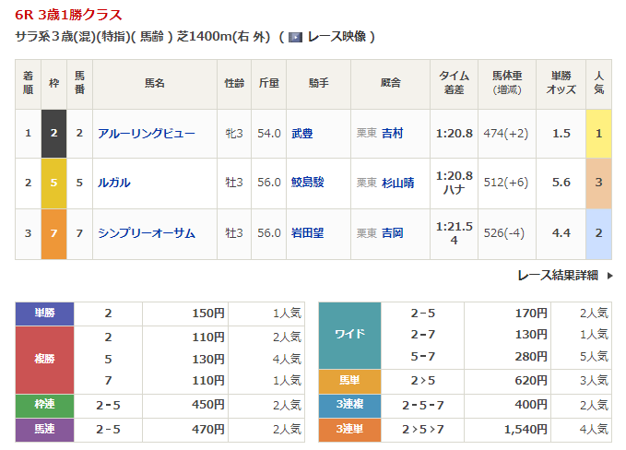Select the 単勝 payout label
Screen dimensions: 626x450
click(x=44, y=314)
